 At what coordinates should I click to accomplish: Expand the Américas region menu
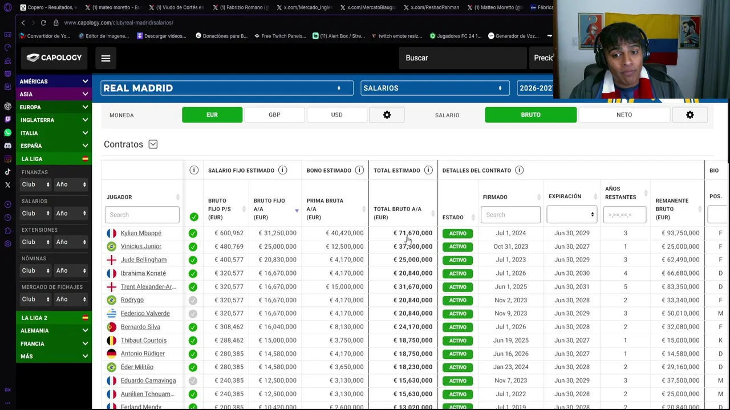[54, 81]
